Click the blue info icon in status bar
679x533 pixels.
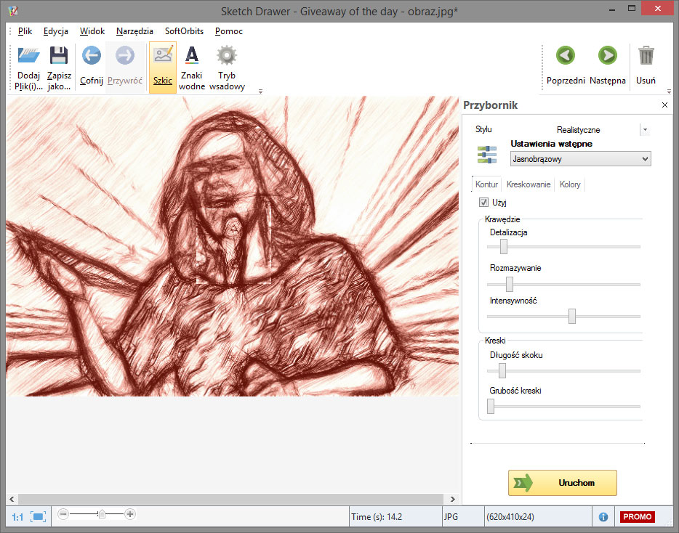click(603, 517)
